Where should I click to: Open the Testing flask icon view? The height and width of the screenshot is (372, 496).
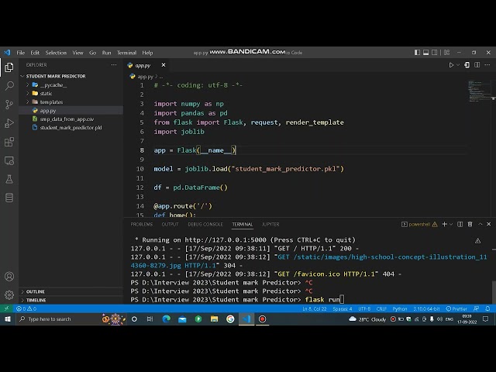click(x=9, y=179)
